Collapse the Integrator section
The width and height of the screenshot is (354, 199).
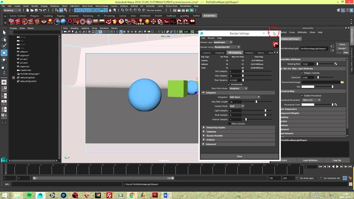coord(203,93)
